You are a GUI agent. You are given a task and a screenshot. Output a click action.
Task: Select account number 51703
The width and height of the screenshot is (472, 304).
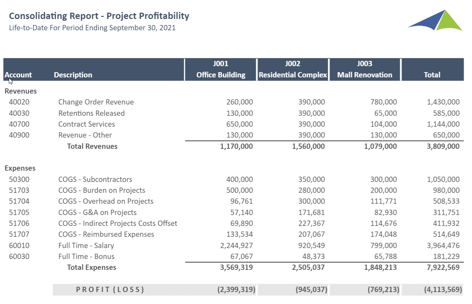pos(19,190)
